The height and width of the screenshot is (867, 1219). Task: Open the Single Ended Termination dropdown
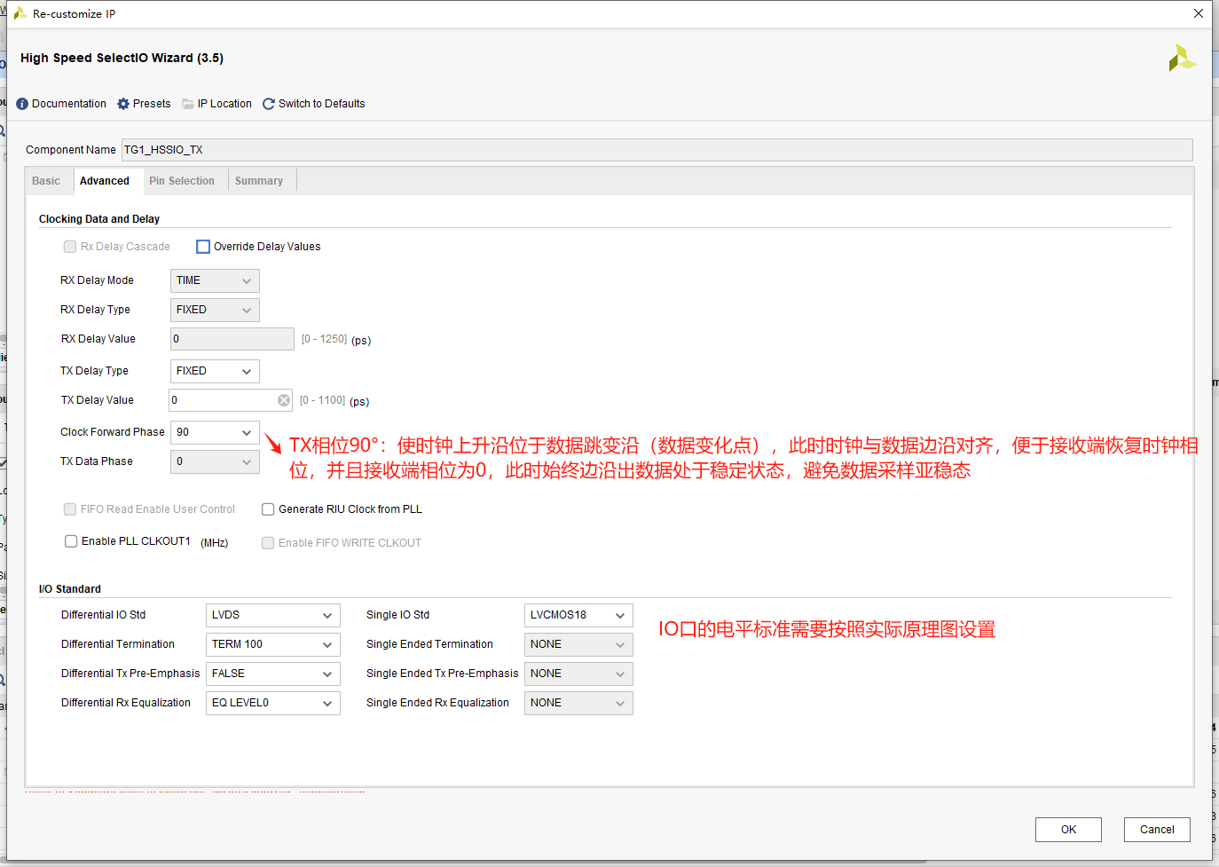[x=578, y=644]
